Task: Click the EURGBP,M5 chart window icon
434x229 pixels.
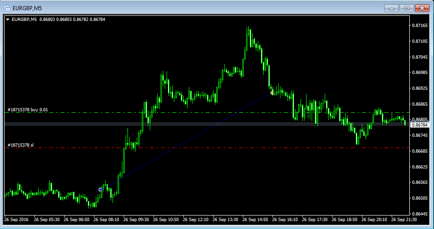Action: (x=7, y=8)
